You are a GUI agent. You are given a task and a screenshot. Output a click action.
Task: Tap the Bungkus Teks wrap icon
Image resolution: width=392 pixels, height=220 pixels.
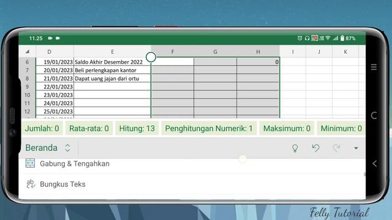31,184
